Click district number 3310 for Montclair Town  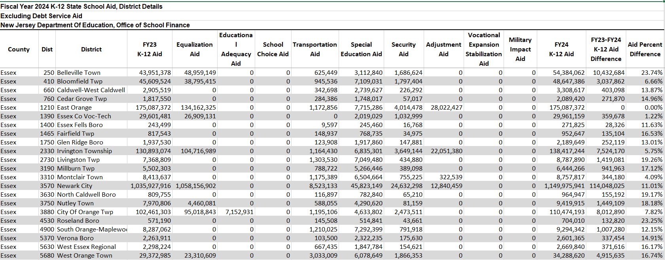coord(47,177)
